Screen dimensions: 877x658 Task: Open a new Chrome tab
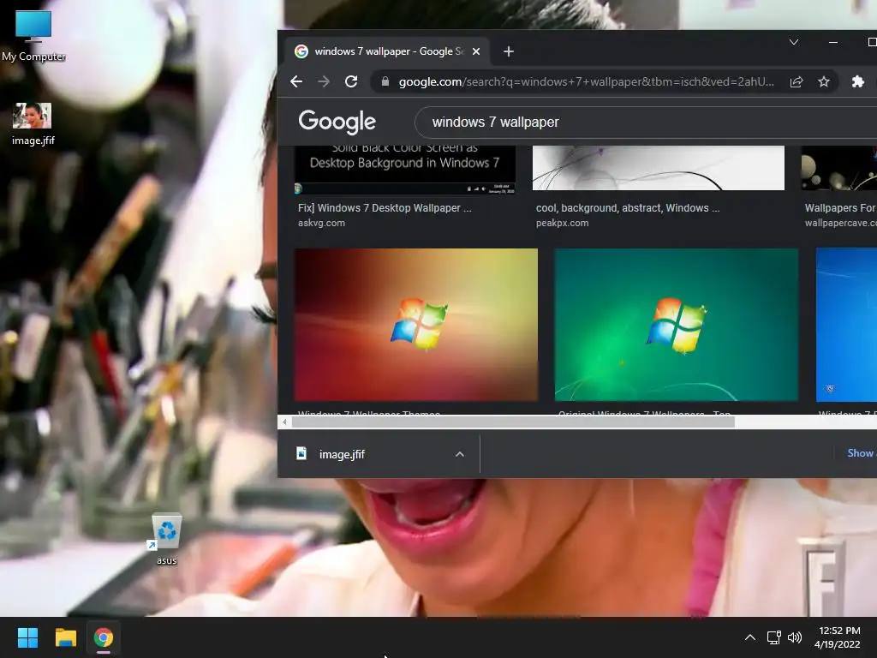point(509,51)
